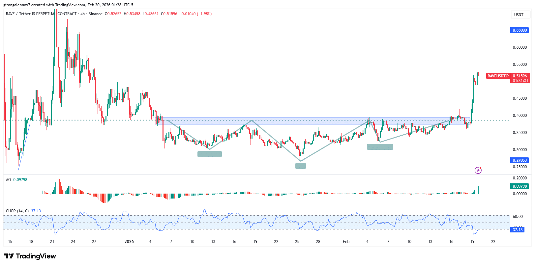535x266 pixels.
Task: Click the Binance exchange name in header
Action: (95, 14)
